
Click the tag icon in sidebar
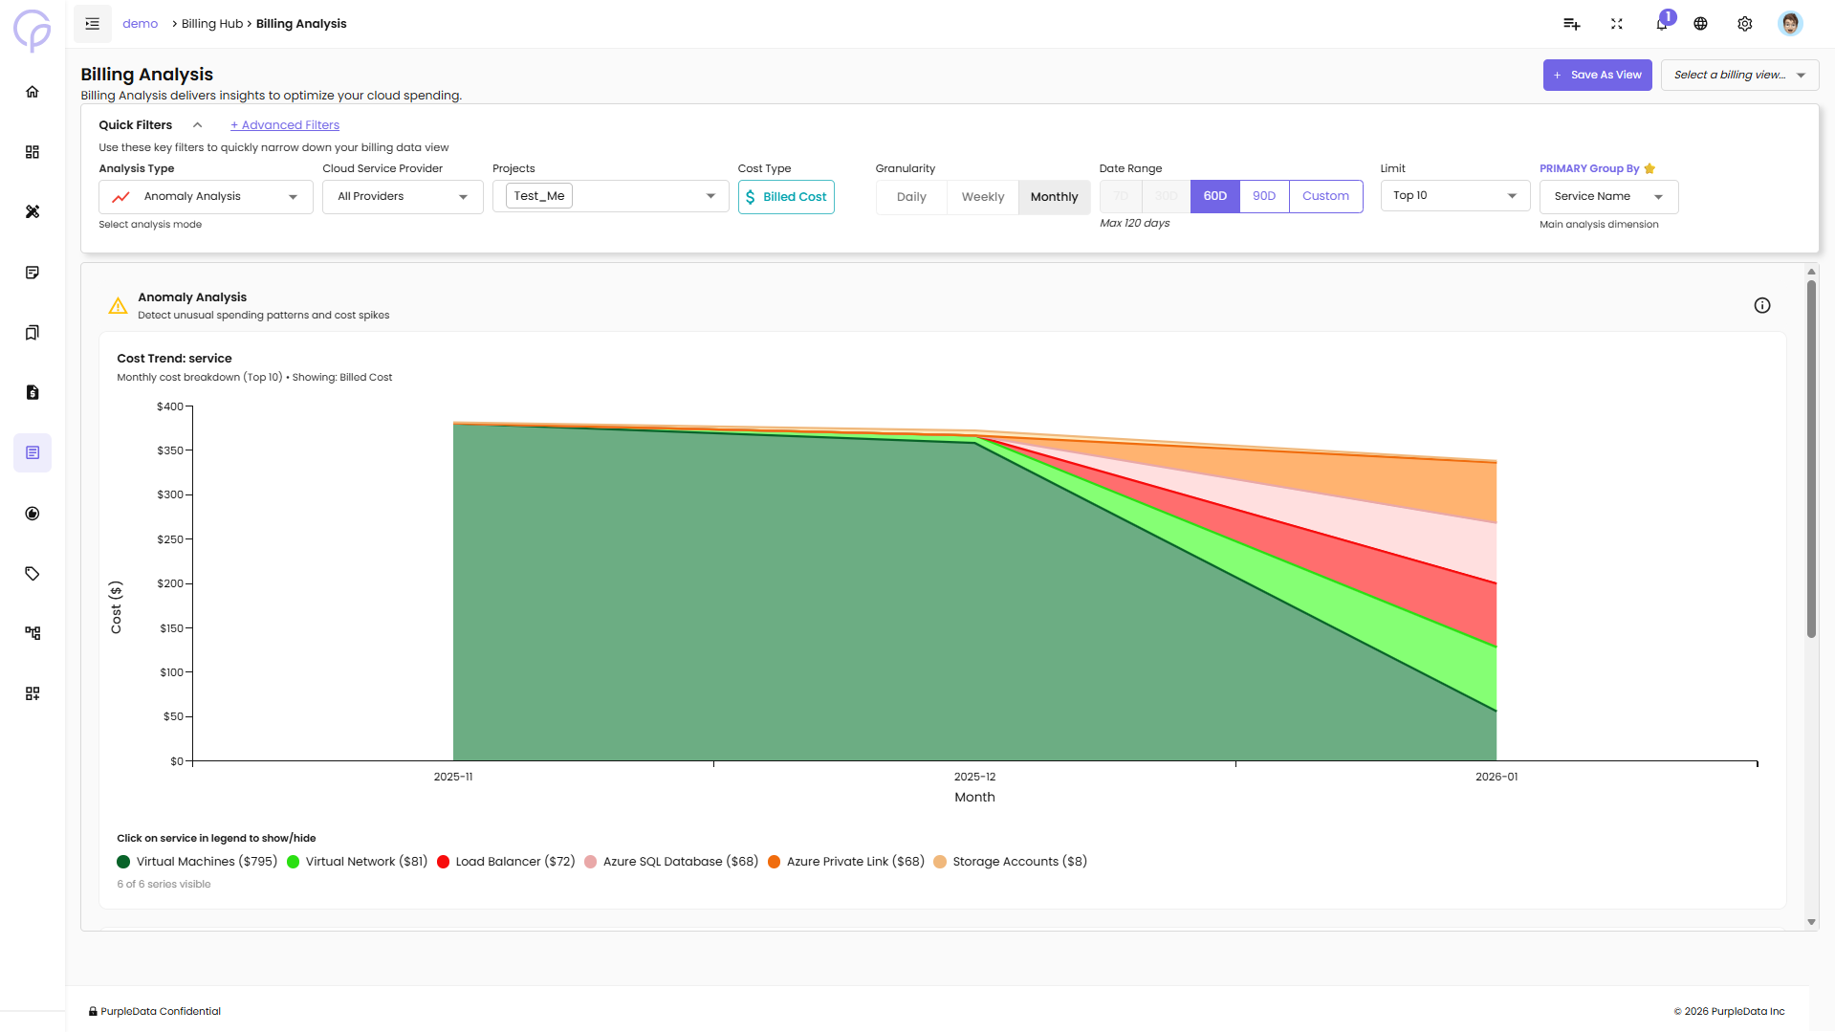[33, 574]
